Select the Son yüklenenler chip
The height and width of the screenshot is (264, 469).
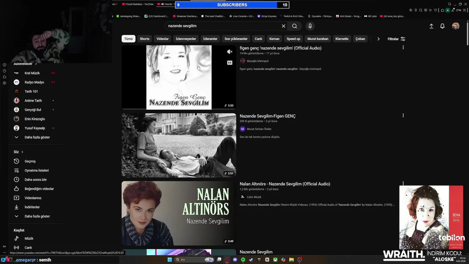point(236,39)
